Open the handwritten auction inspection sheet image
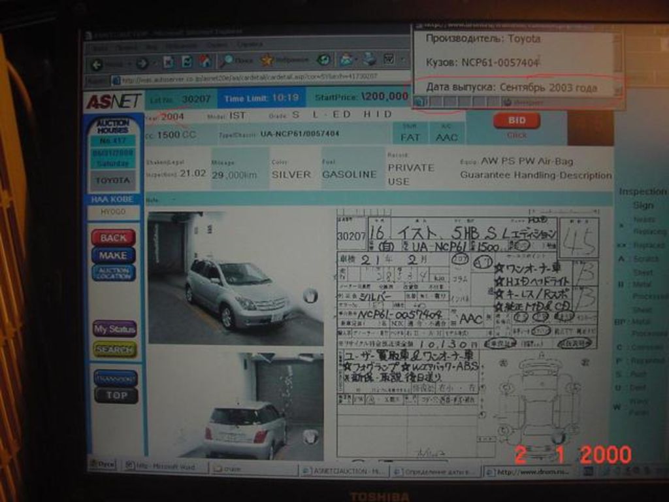The height and width of the screenshot is (502, 669). 468,334
